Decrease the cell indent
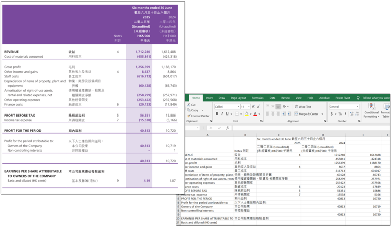392x227 pixels. (284, 113)
